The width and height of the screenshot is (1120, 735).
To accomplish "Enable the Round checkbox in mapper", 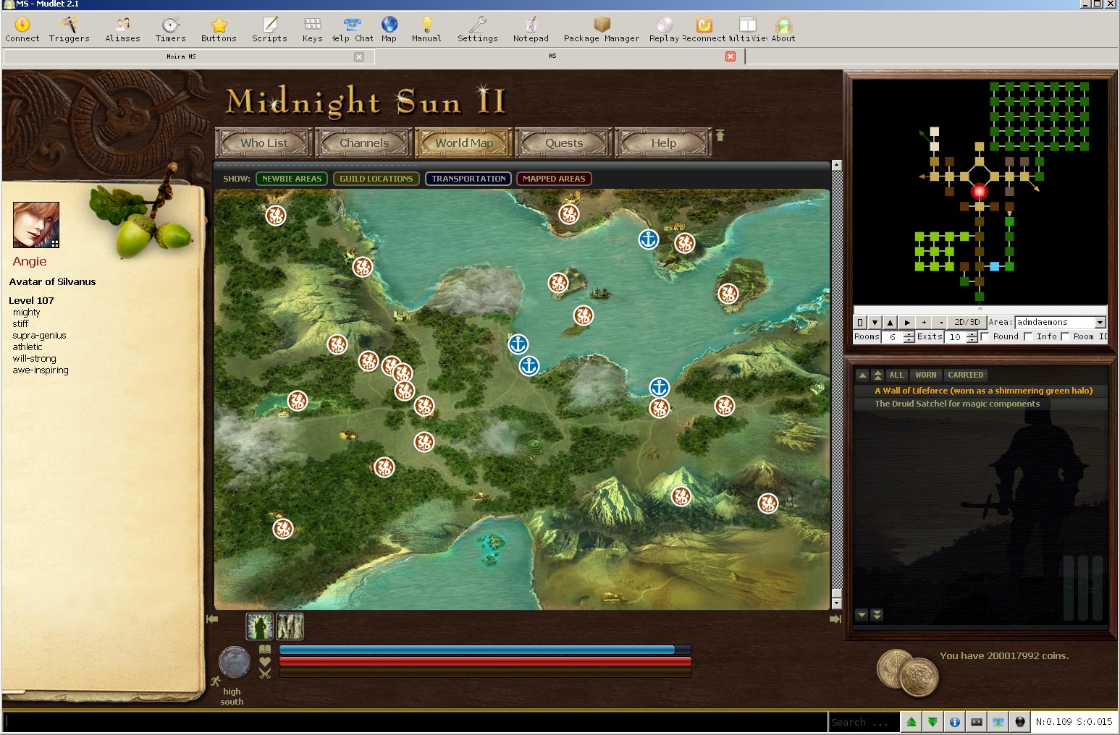I will pyautogui.click(x=985, y=336).
